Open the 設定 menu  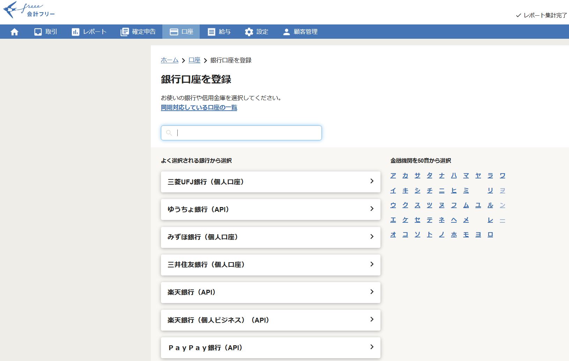(x=257, y=32)
